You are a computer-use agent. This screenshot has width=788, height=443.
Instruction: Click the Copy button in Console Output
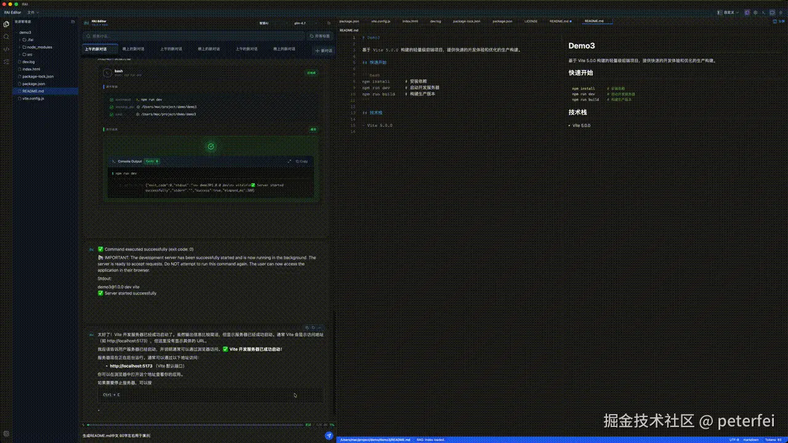pos(302,161)
